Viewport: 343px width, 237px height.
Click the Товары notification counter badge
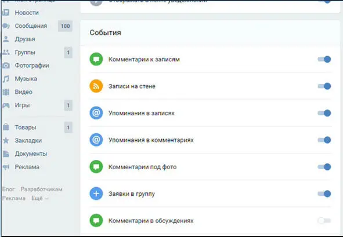(x=68, y=127)
